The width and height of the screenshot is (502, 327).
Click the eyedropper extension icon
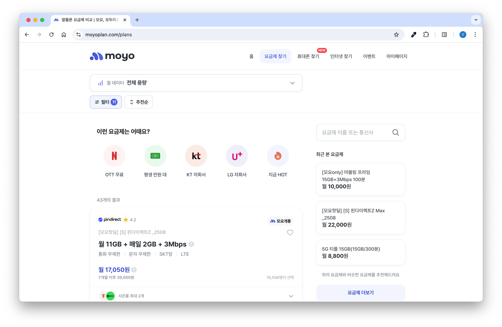[414, 35]
